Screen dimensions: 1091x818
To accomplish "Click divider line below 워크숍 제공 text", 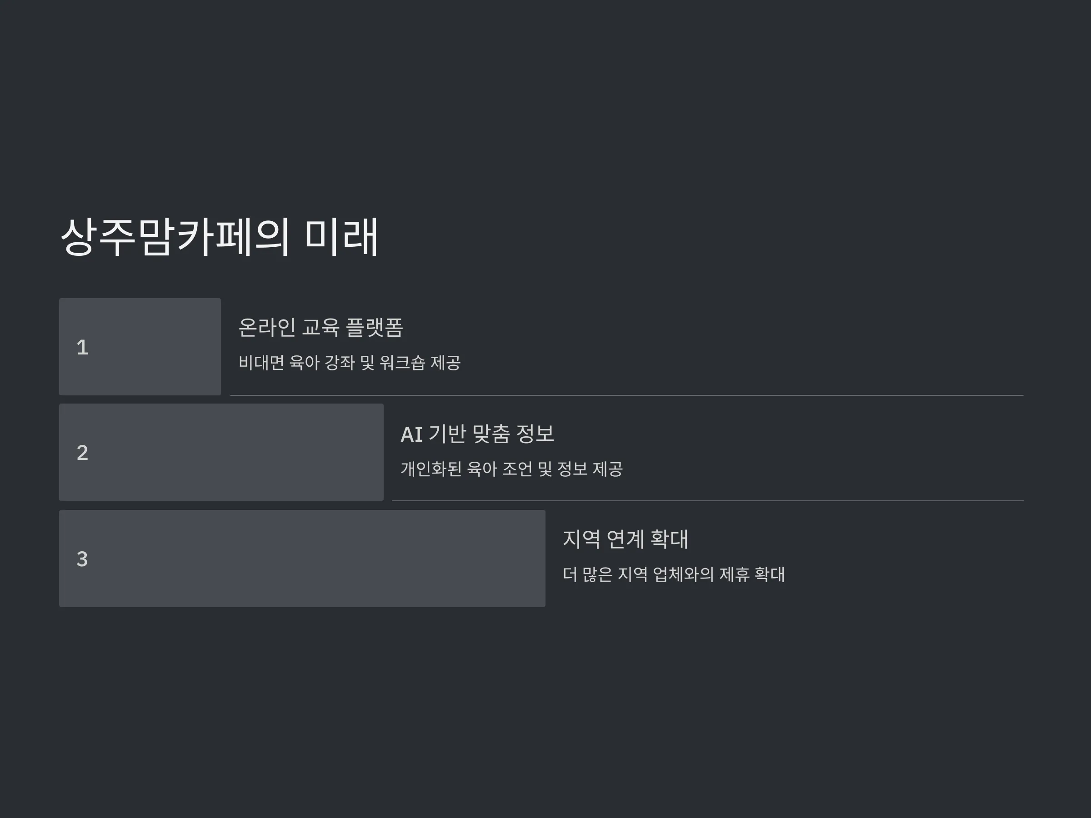I will pos(627,395).
